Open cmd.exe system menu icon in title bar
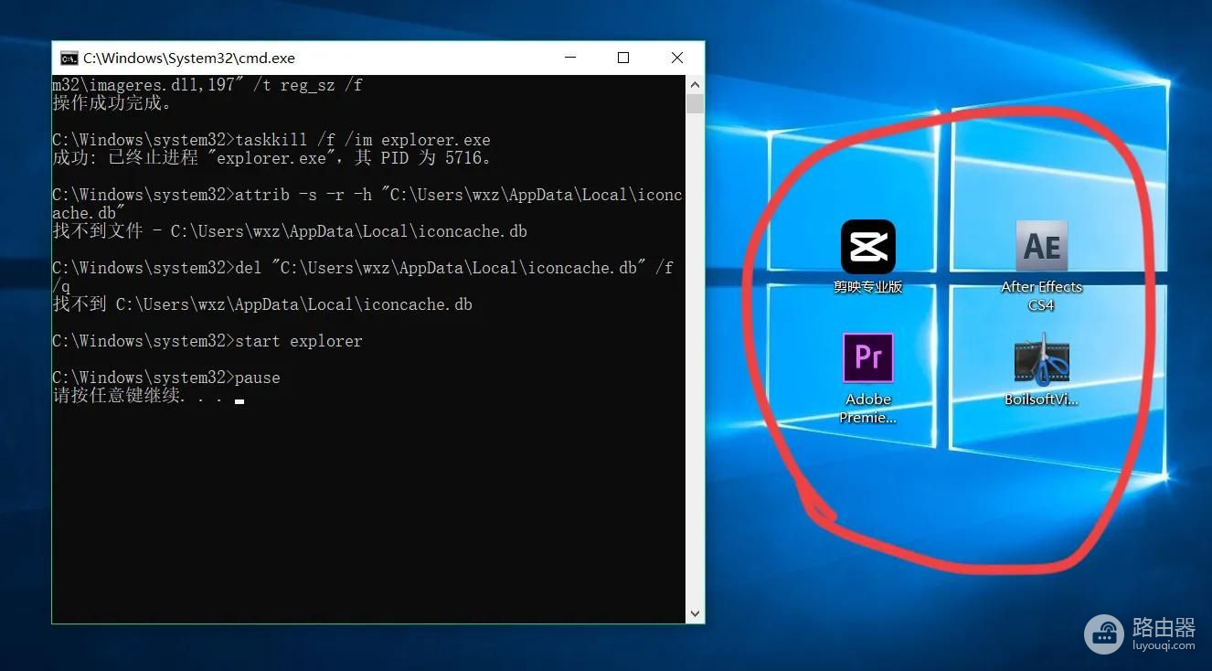 coord(69,58)
